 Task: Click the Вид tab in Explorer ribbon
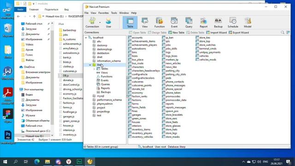(66, 9)
